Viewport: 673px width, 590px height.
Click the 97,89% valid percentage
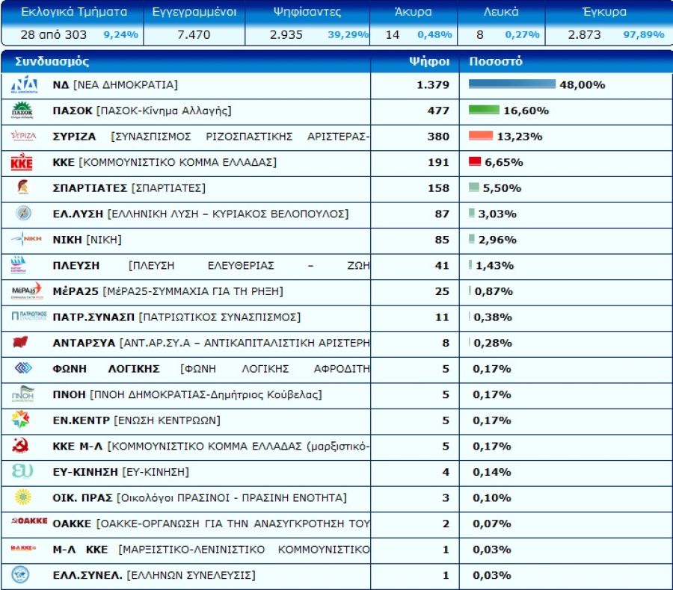tap(644, 35)
